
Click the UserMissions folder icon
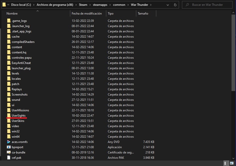click(x=9, y=110)
